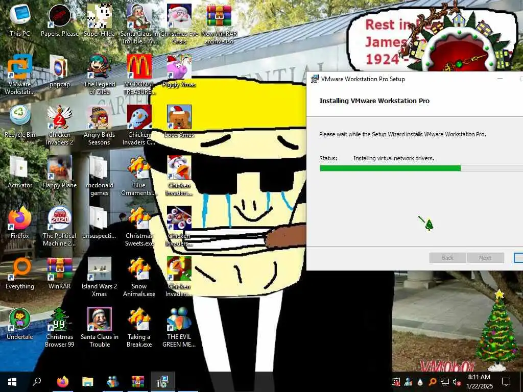This screenshot has height=392, width=523.
Task: Launch Island Wars 2 Xmas shortcut
Action: pos(100,276)
